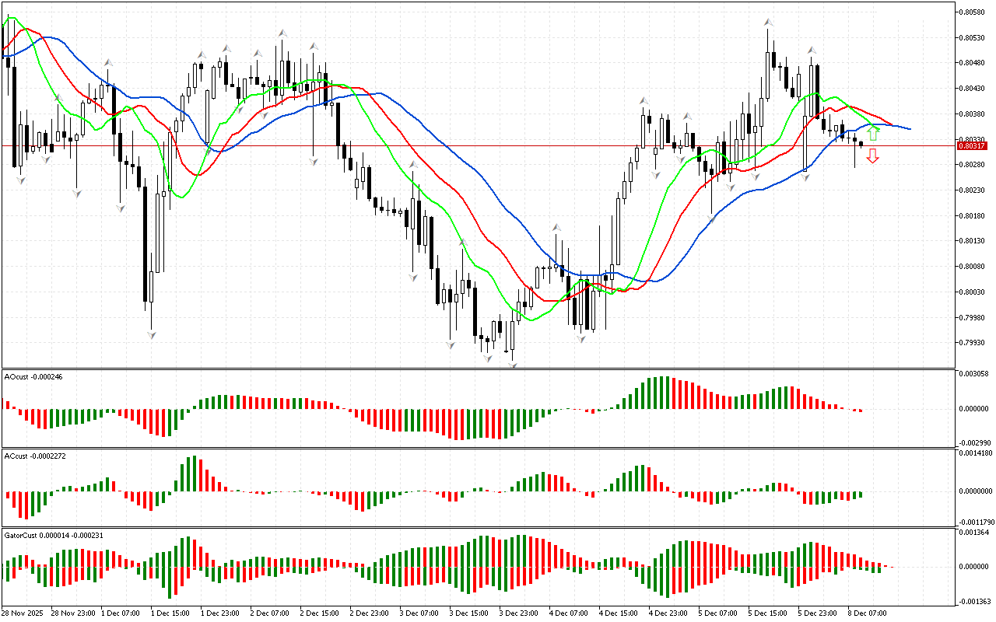Image resolution: width=996 pixels, height=622 pixels.
Task: Select the last candlestick on the chart
Action: click(861, 143)
